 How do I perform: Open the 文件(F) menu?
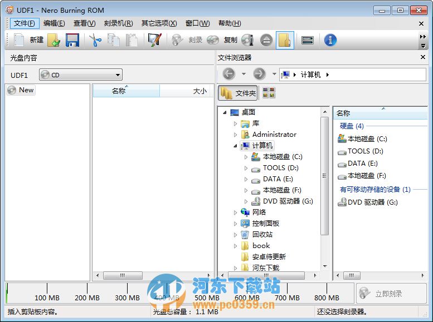[25, 23]
